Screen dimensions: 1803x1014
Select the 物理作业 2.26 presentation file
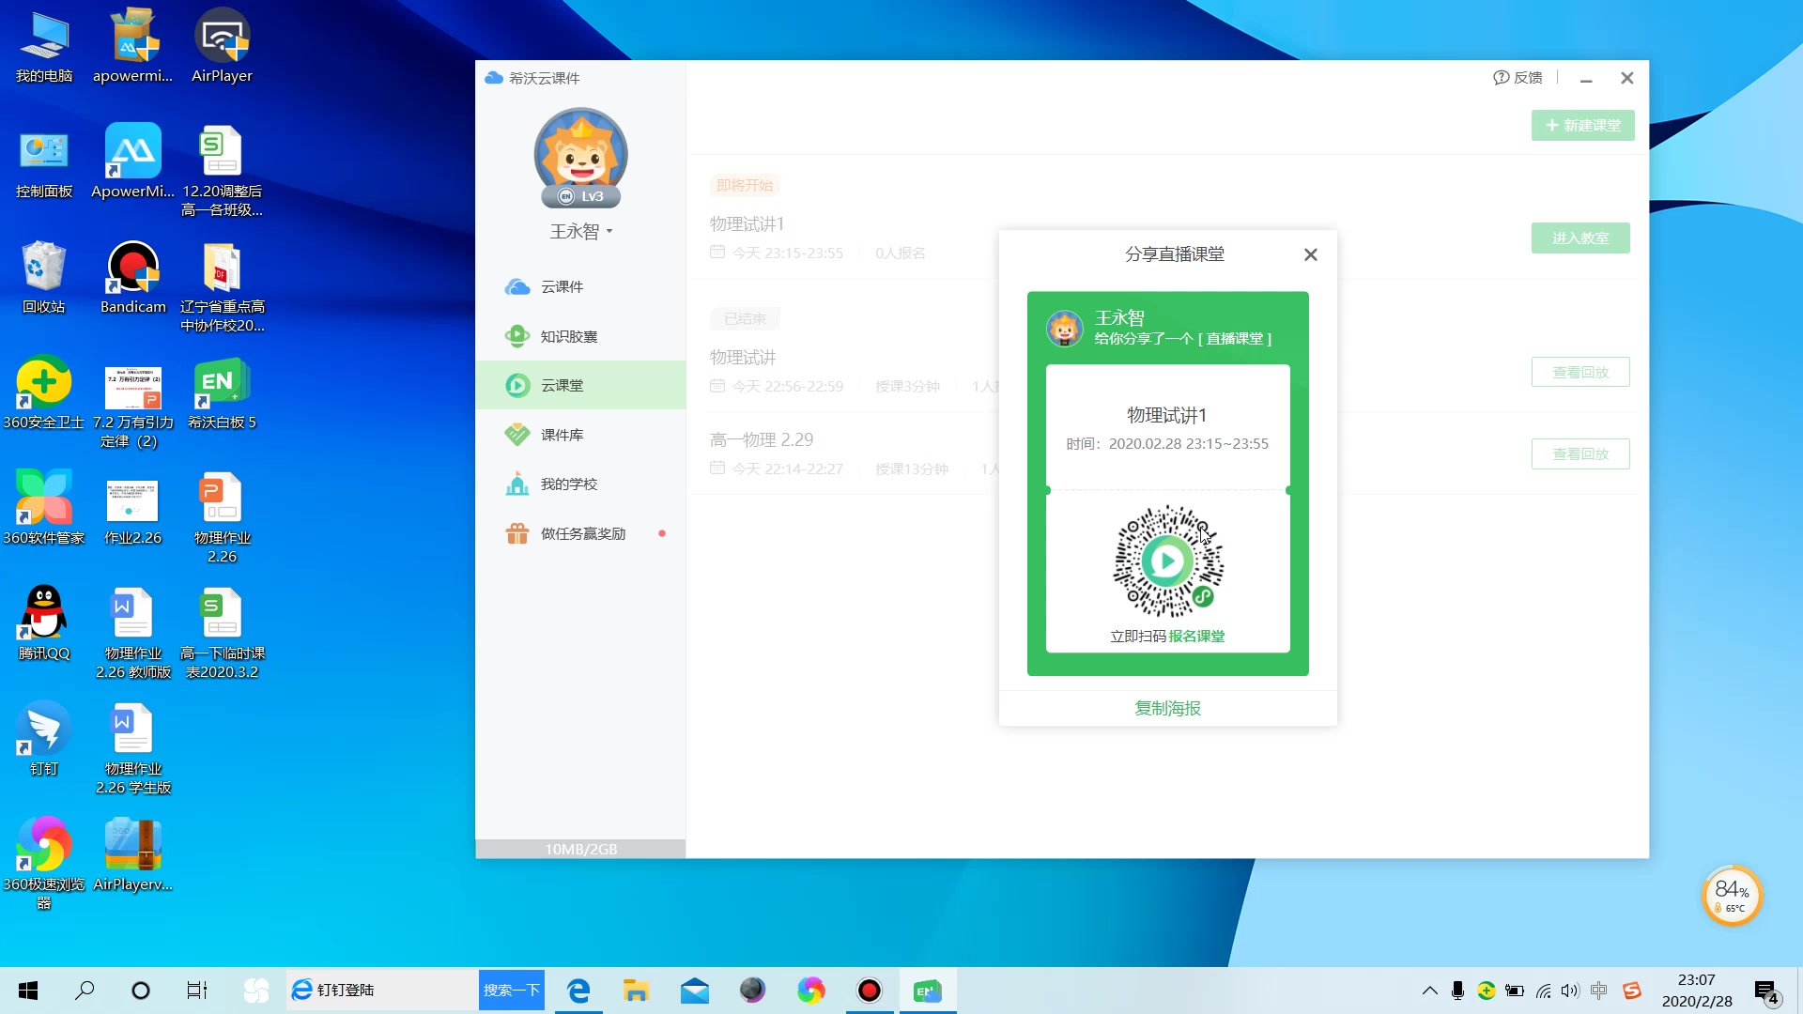pos(222,518)
